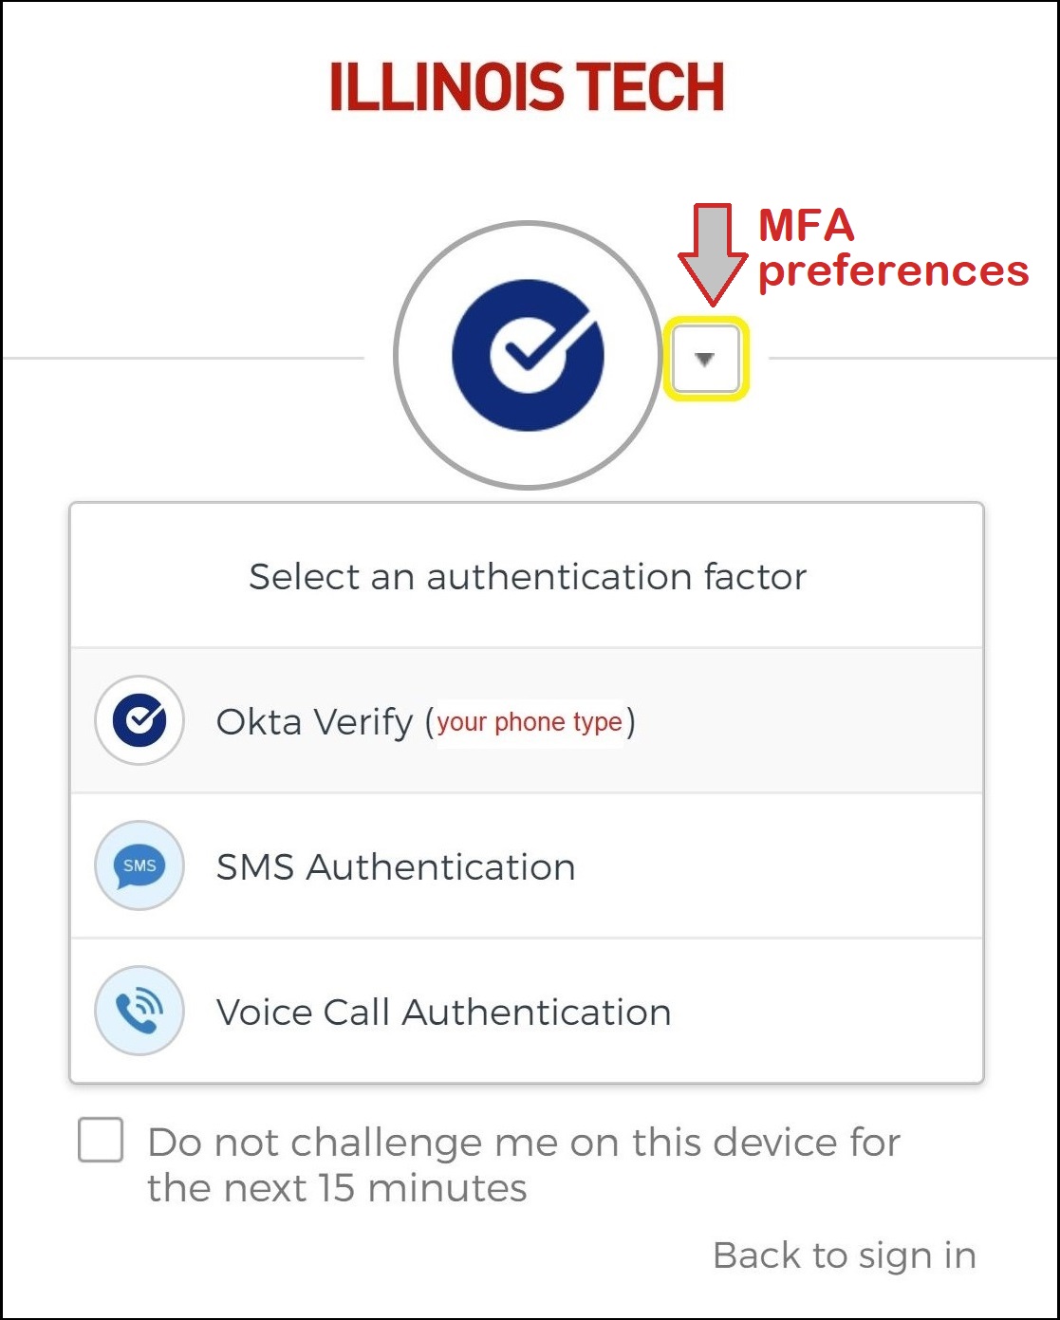Click "Do not challenge me on this device" label
This screenshot has height=1320, width=1060.
523,1143
